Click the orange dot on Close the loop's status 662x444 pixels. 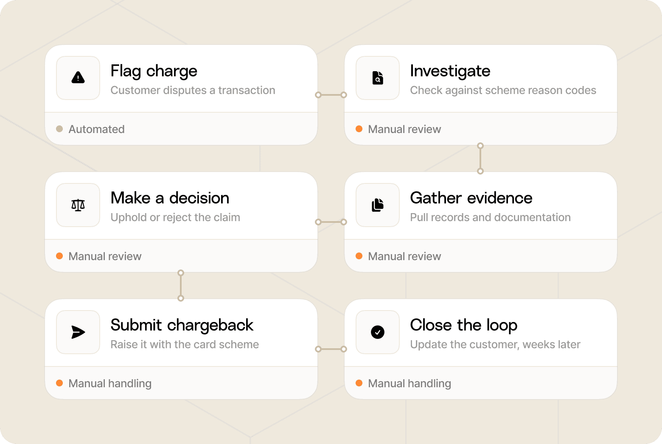[x=359, y=383]
